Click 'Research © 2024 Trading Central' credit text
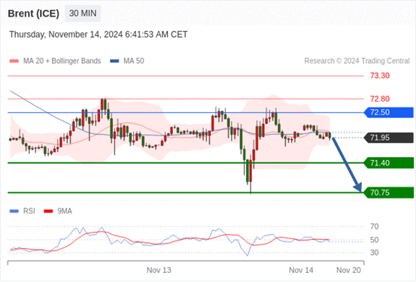 pyautogui.click(x=357, y=61)
